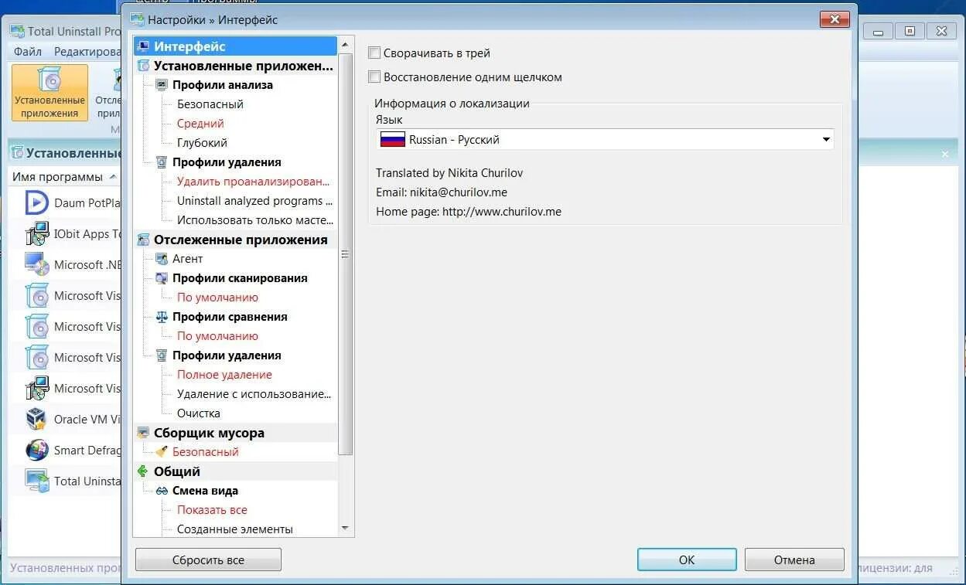Click the green arrow Общий icon
This screenshot has height=585, width=966.
coord(143,471)
